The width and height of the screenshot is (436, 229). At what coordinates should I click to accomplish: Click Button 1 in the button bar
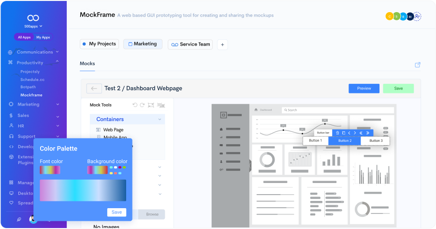[315, 141]
